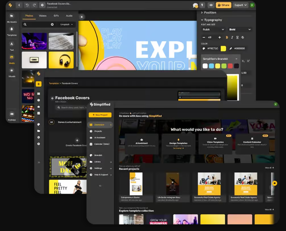Viewport: 286px width, 231px height.
Task: Open Templates in editor sidebar
Action: point(12,32)
